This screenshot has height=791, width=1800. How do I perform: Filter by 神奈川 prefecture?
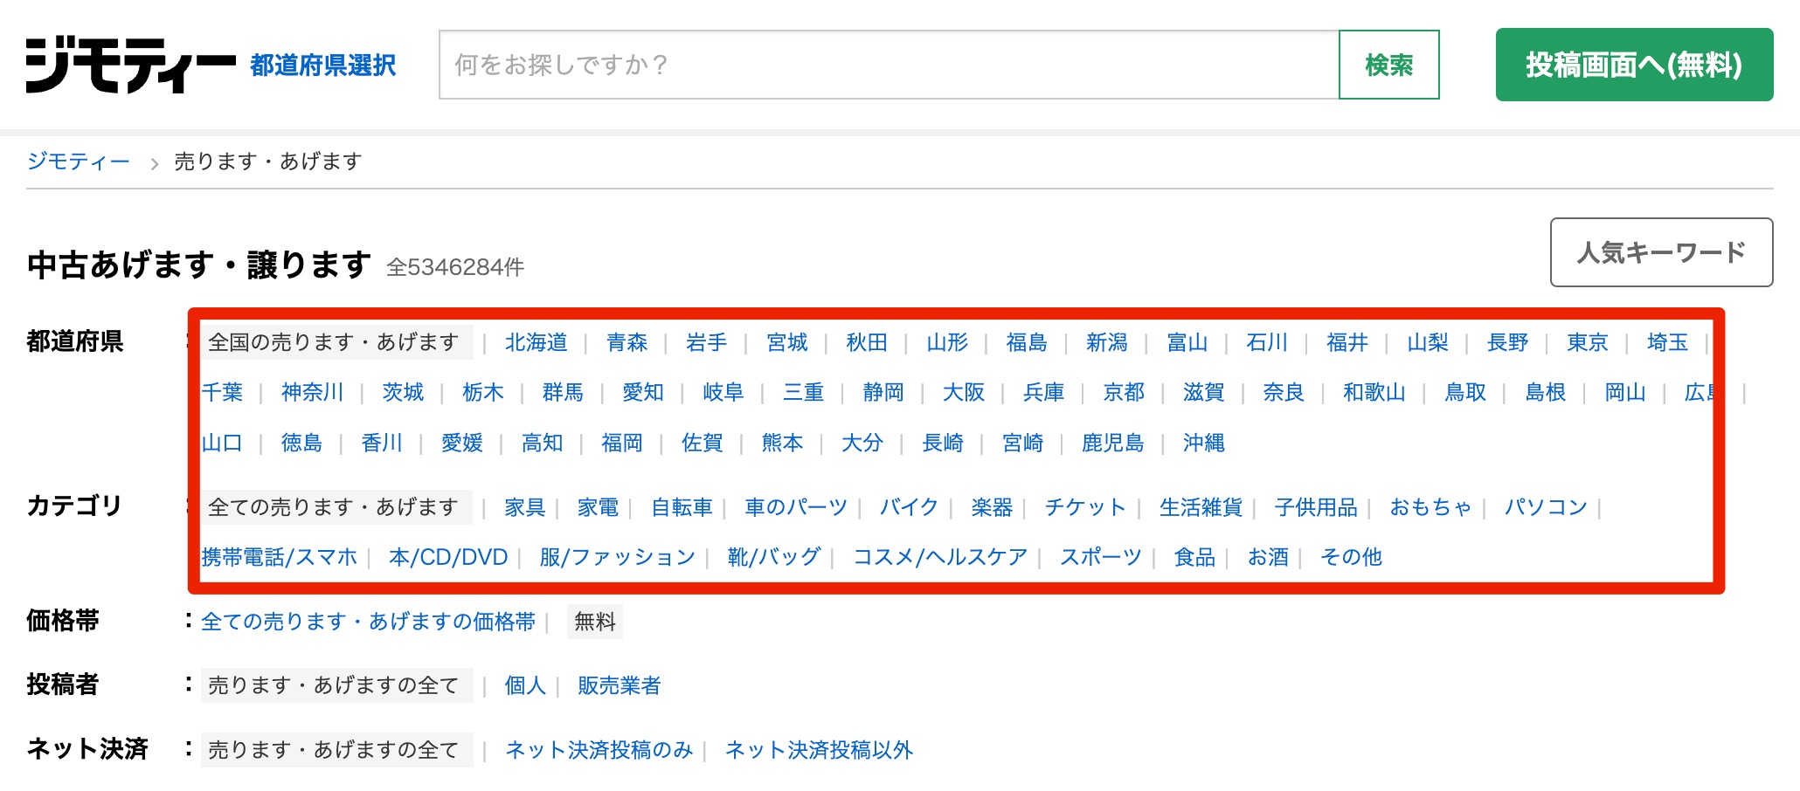click(313, 393)
